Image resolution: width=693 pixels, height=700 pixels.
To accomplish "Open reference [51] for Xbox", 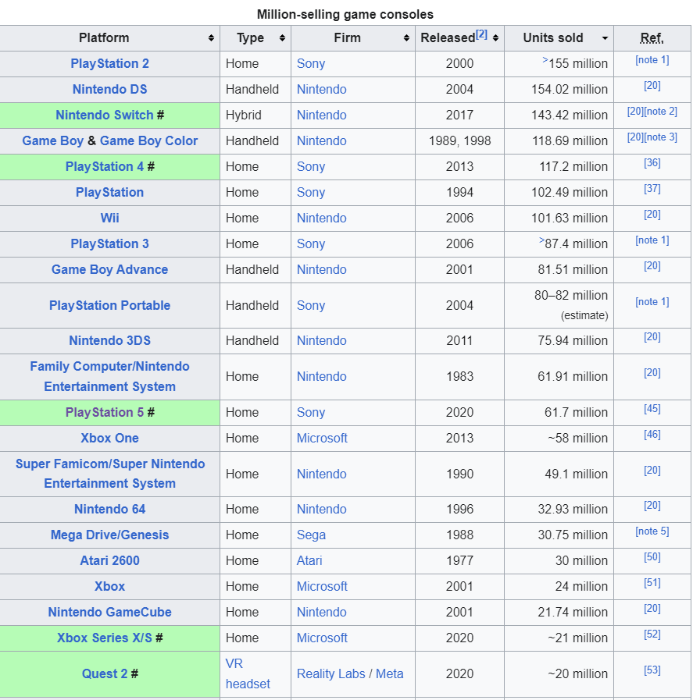I will [652, 583].
